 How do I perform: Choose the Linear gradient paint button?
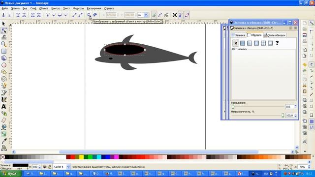coord(250,43)
